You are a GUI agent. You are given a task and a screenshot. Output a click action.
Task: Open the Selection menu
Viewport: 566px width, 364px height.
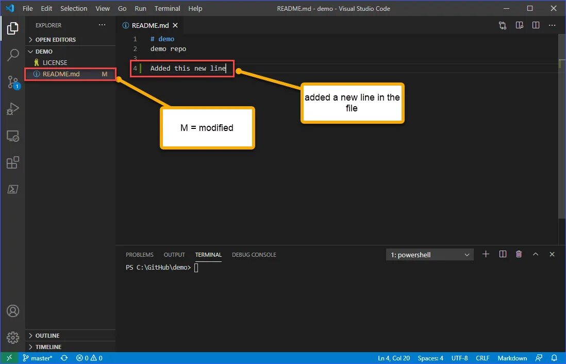[74, 8]
